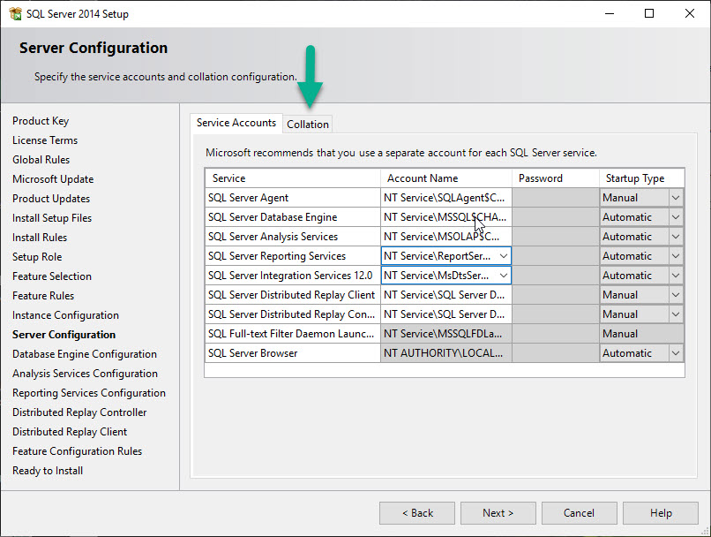Select Distributed Replay Controller step in sidebar
Image resolution: width=711 pixels, height=537 pixels.
click(79, 412)
